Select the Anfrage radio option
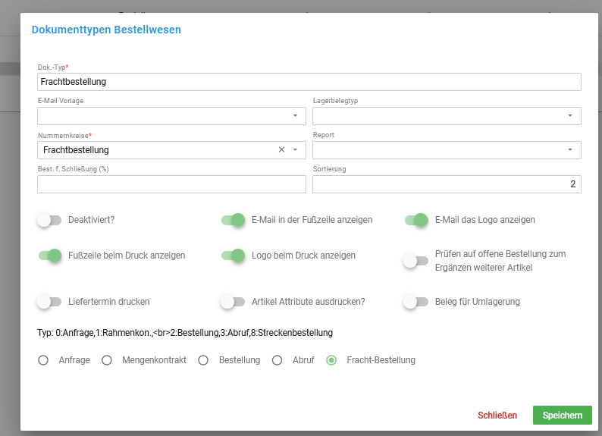 43,360
